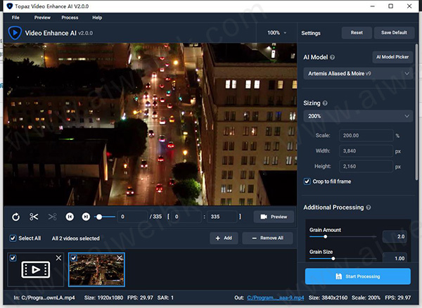Click the Grain Size slider handle
This screenshot has width=422, height=308.
coord(333,259)
